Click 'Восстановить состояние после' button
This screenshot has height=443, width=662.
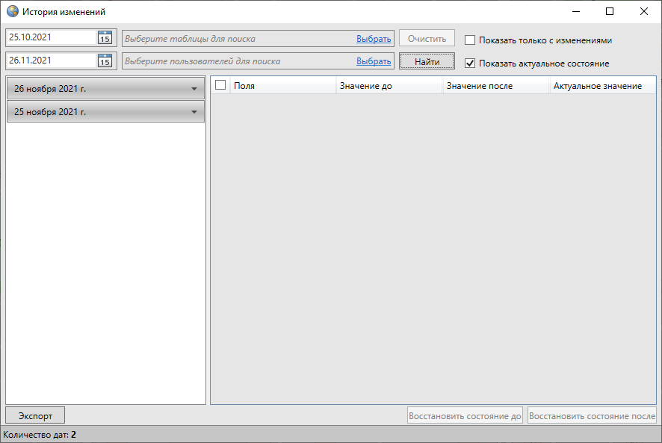592,416
